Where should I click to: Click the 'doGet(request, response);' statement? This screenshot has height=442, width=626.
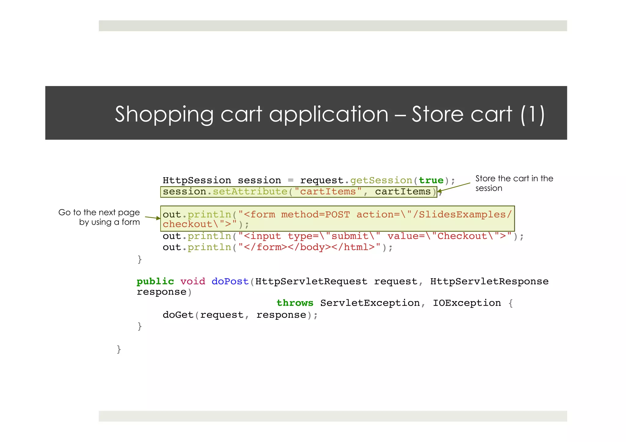point(240,315)
